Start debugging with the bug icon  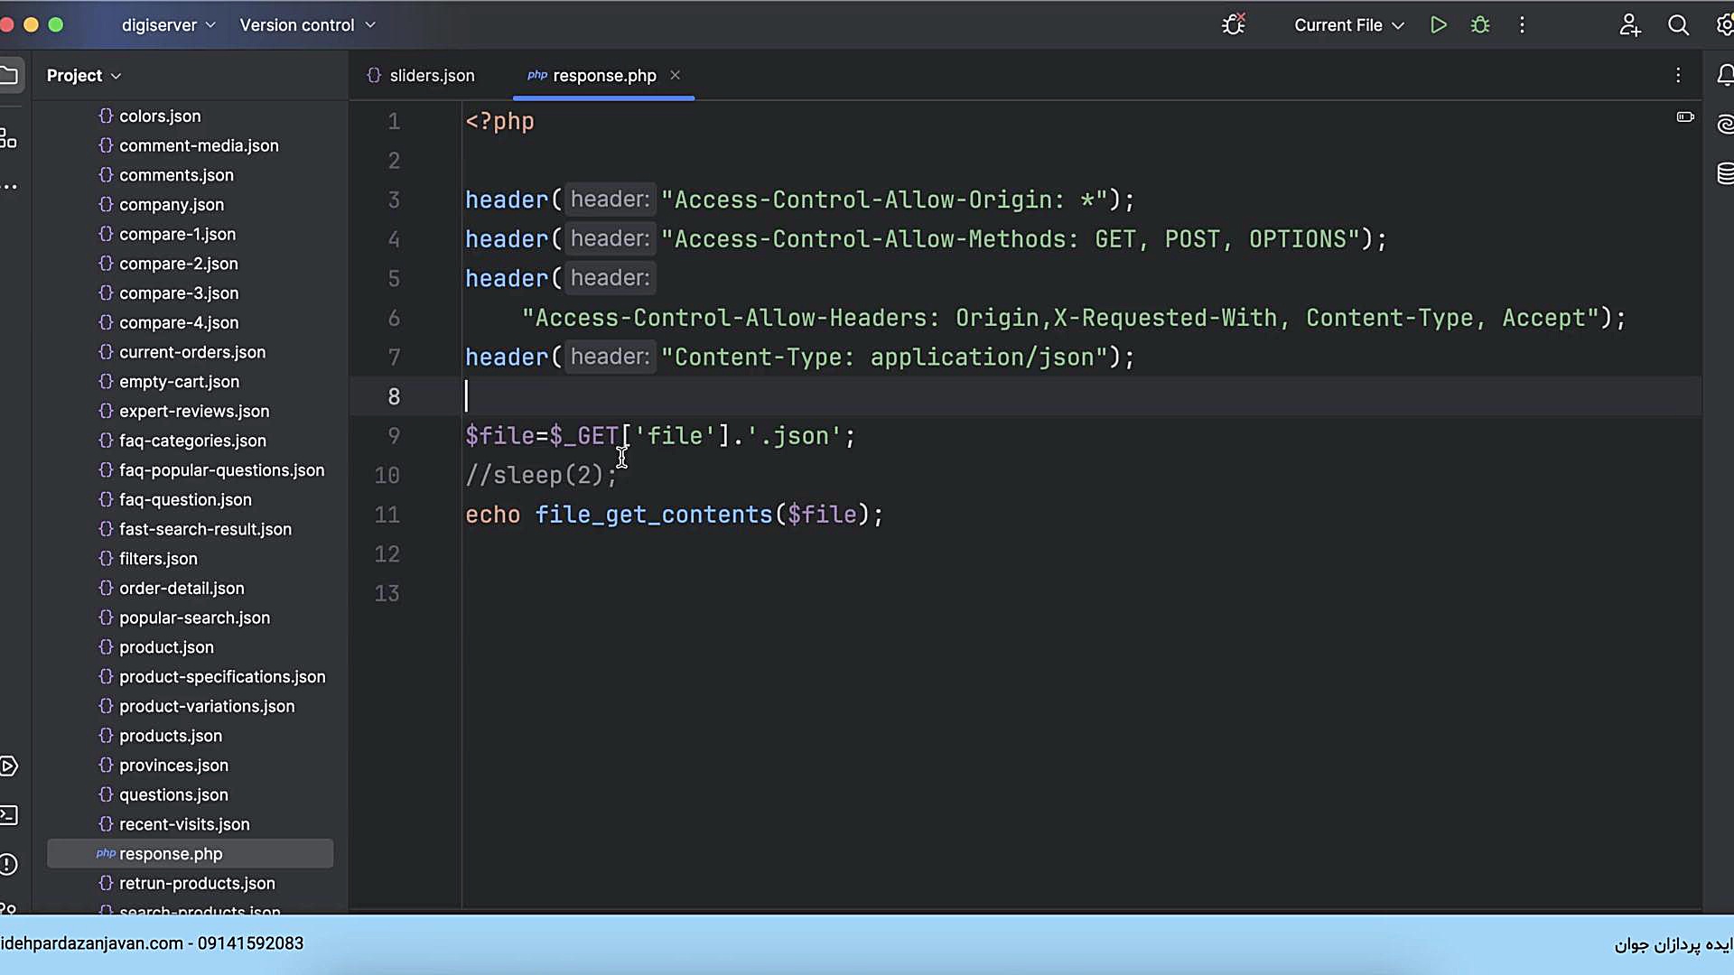pos(1480,25)
